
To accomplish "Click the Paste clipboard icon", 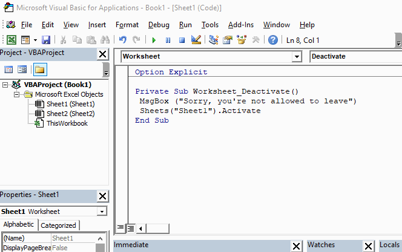I will 91,40.
